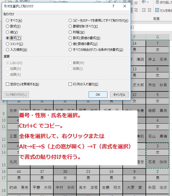Click cell with name 平藤 大翔
The image size is (172, 196).
coord(42,188)
